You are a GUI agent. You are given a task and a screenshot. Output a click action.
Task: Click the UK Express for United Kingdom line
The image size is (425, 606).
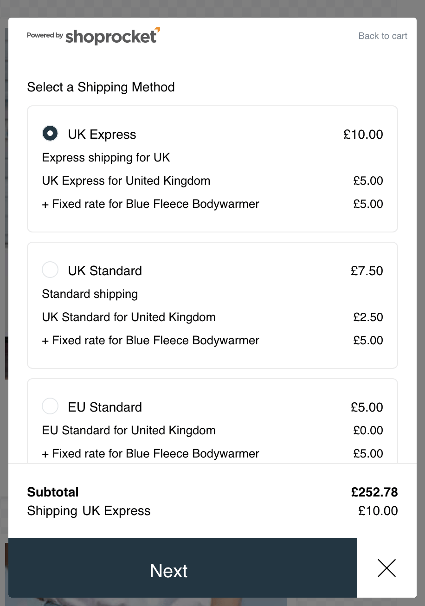(126, 181)
